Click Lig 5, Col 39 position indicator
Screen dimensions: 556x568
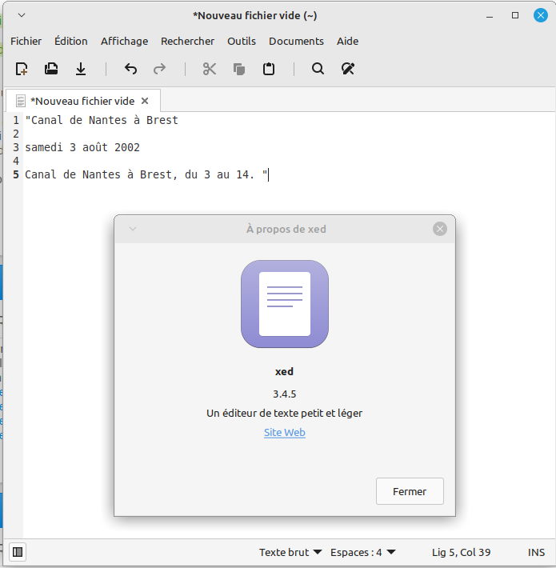pyautogui.click(x=461, y=552)
